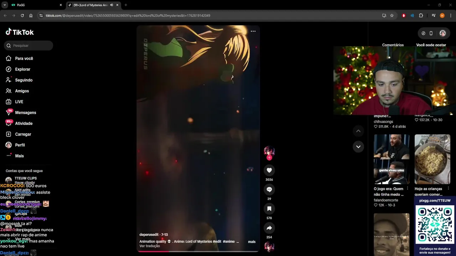Screen dimensions: 456x256
Task: Open the spinning sound disc avatar
Action: pos(269,246)
